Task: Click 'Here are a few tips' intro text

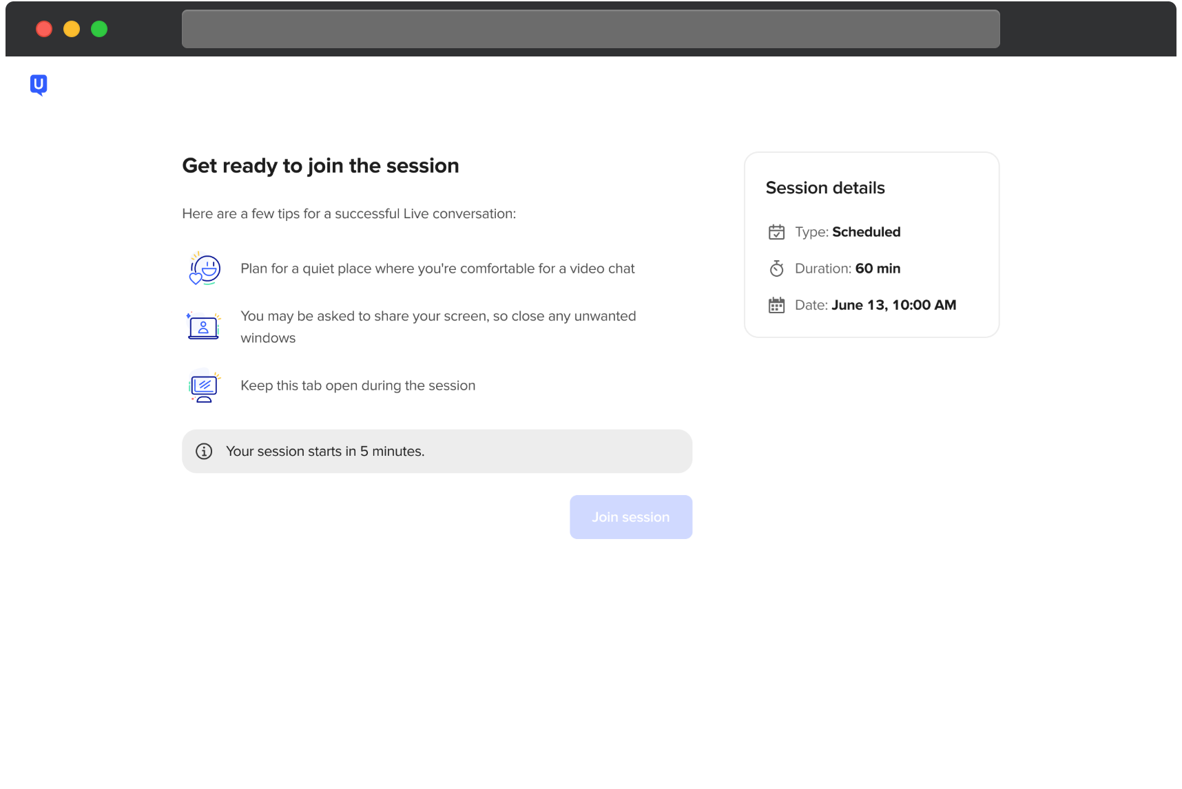Action: (349, 213)
